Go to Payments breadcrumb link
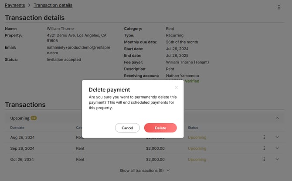Viewport: 292px width, 181px height. pos(15,5)
